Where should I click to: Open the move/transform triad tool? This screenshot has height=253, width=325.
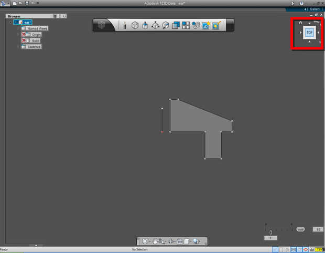(155, 25)
